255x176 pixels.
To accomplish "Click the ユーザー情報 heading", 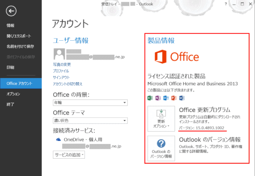I will [x=71, y=40].
